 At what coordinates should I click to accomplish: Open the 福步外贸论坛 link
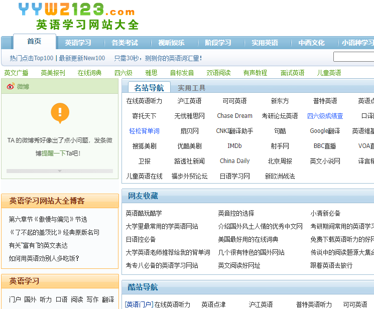(189, 176)
